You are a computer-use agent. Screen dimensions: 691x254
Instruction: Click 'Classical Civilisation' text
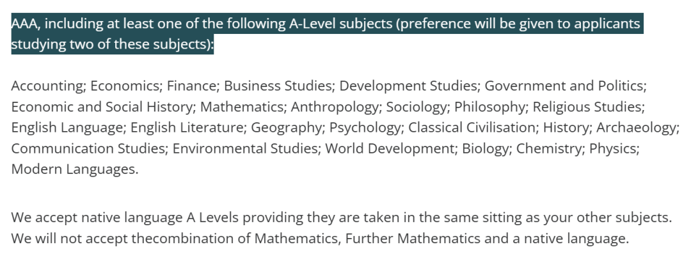pyautogui.click(x=472, y=127)
